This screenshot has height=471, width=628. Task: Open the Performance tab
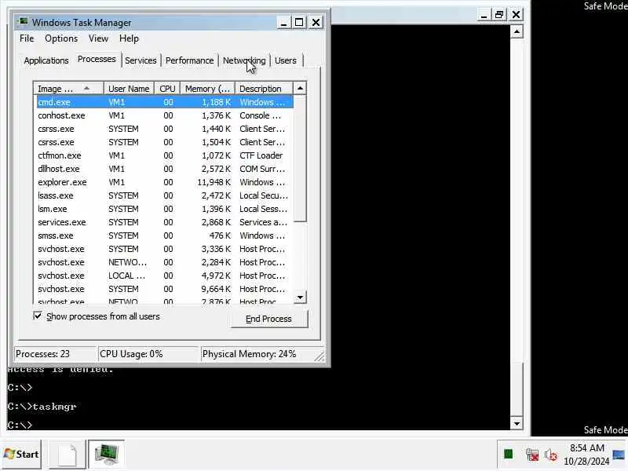[189, 60]
